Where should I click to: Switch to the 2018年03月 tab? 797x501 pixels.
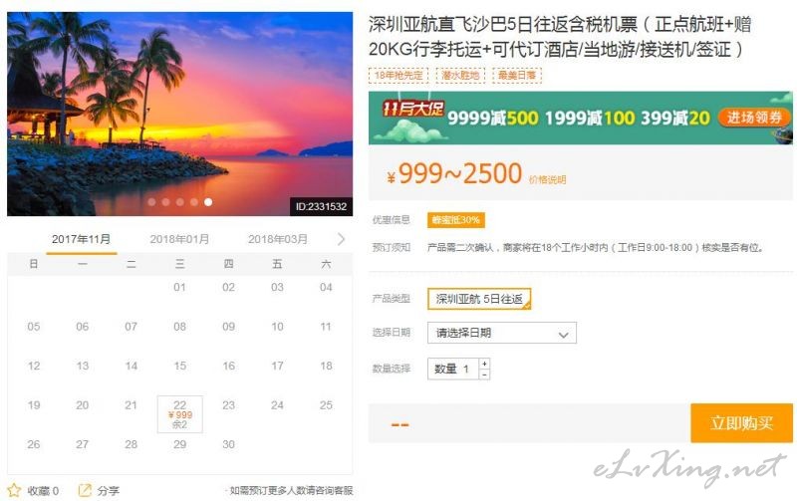278,239
